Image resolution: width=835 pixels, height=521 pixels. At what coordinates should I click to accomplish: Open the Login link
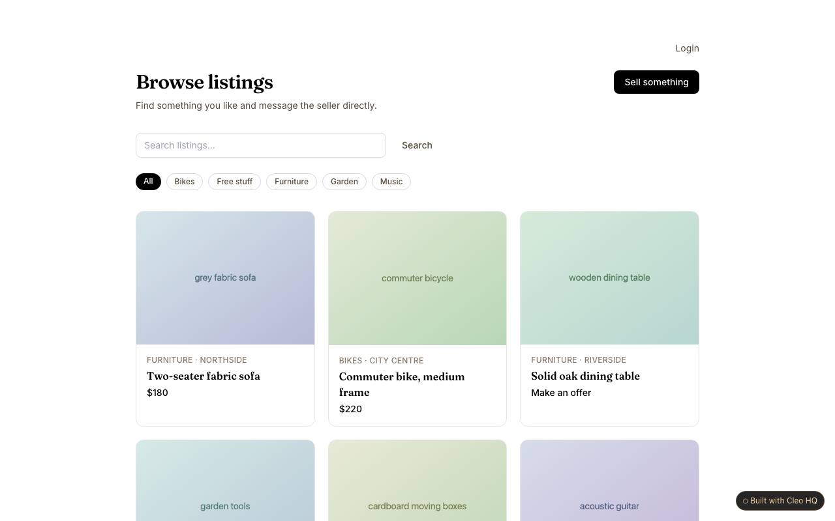tap(687, 48)
